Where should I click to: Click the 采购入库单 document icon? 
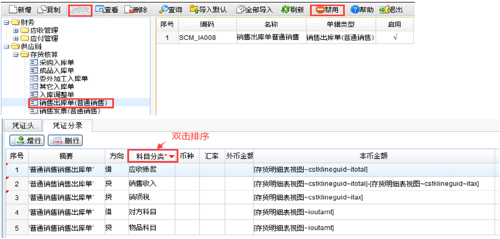pos(34,62)
